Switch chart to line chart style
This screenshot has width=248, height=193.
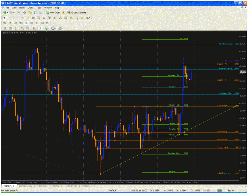[16, 28]
